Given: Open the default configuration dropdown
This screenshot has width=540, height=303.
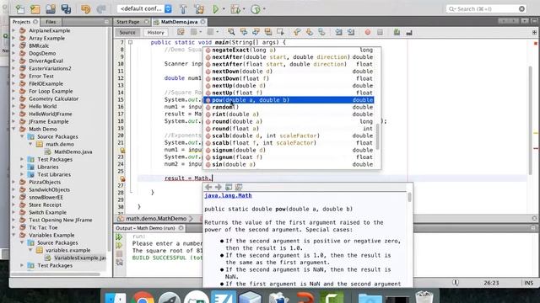Looking at the screenshot, I should [x=144, y=9].
